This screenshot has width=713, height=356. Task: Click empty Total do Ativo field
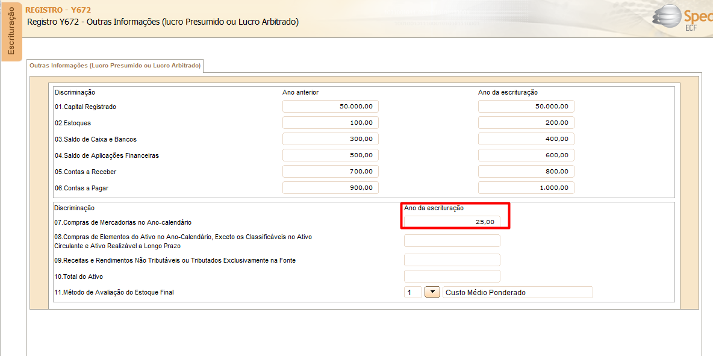[x=452, y=276]
